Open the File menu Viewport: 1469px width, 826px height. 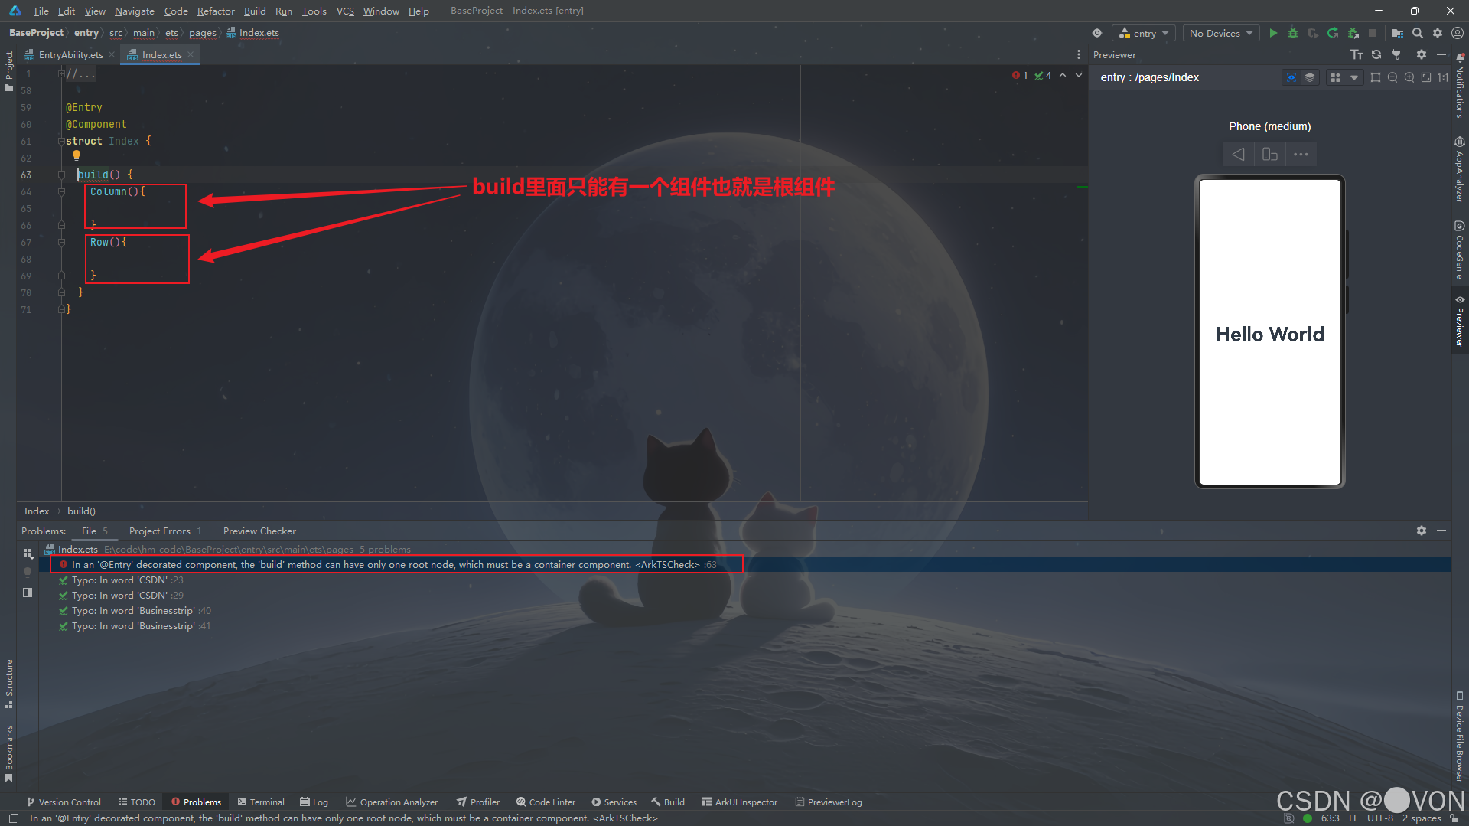pyautogui.click(x=41, y=11)
